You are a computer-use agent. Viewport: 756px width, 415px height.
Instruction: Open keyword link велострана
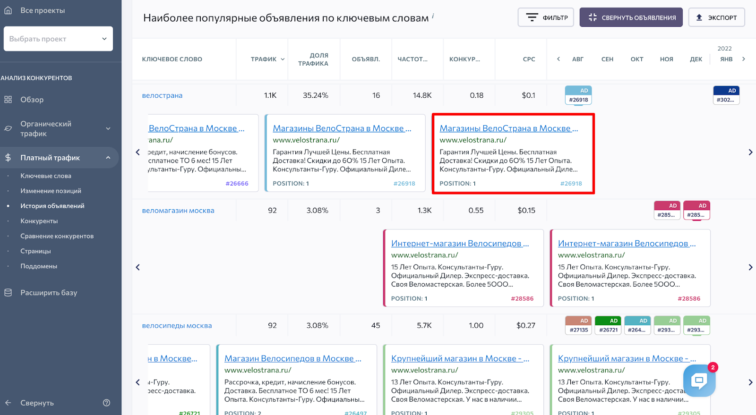point(162,95)
